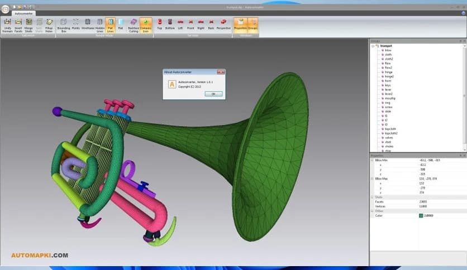Collapse the trumpet root tree node

pyautogui.click(x=373, y=46)
